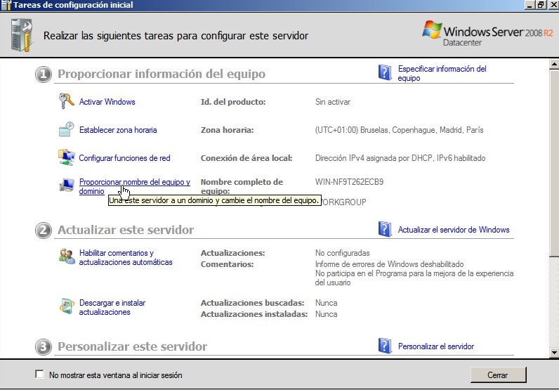The image size is (559, 390).
Task: Open Descargar e instalar actualizaciones link
Action: pos(112,307)
